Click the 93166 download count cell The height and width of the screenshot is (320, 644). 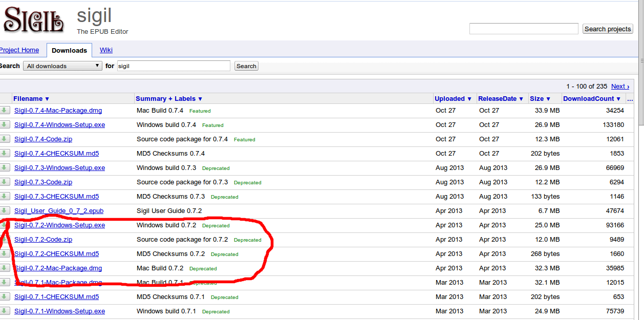pyautogui.click(x=615, y=225)
